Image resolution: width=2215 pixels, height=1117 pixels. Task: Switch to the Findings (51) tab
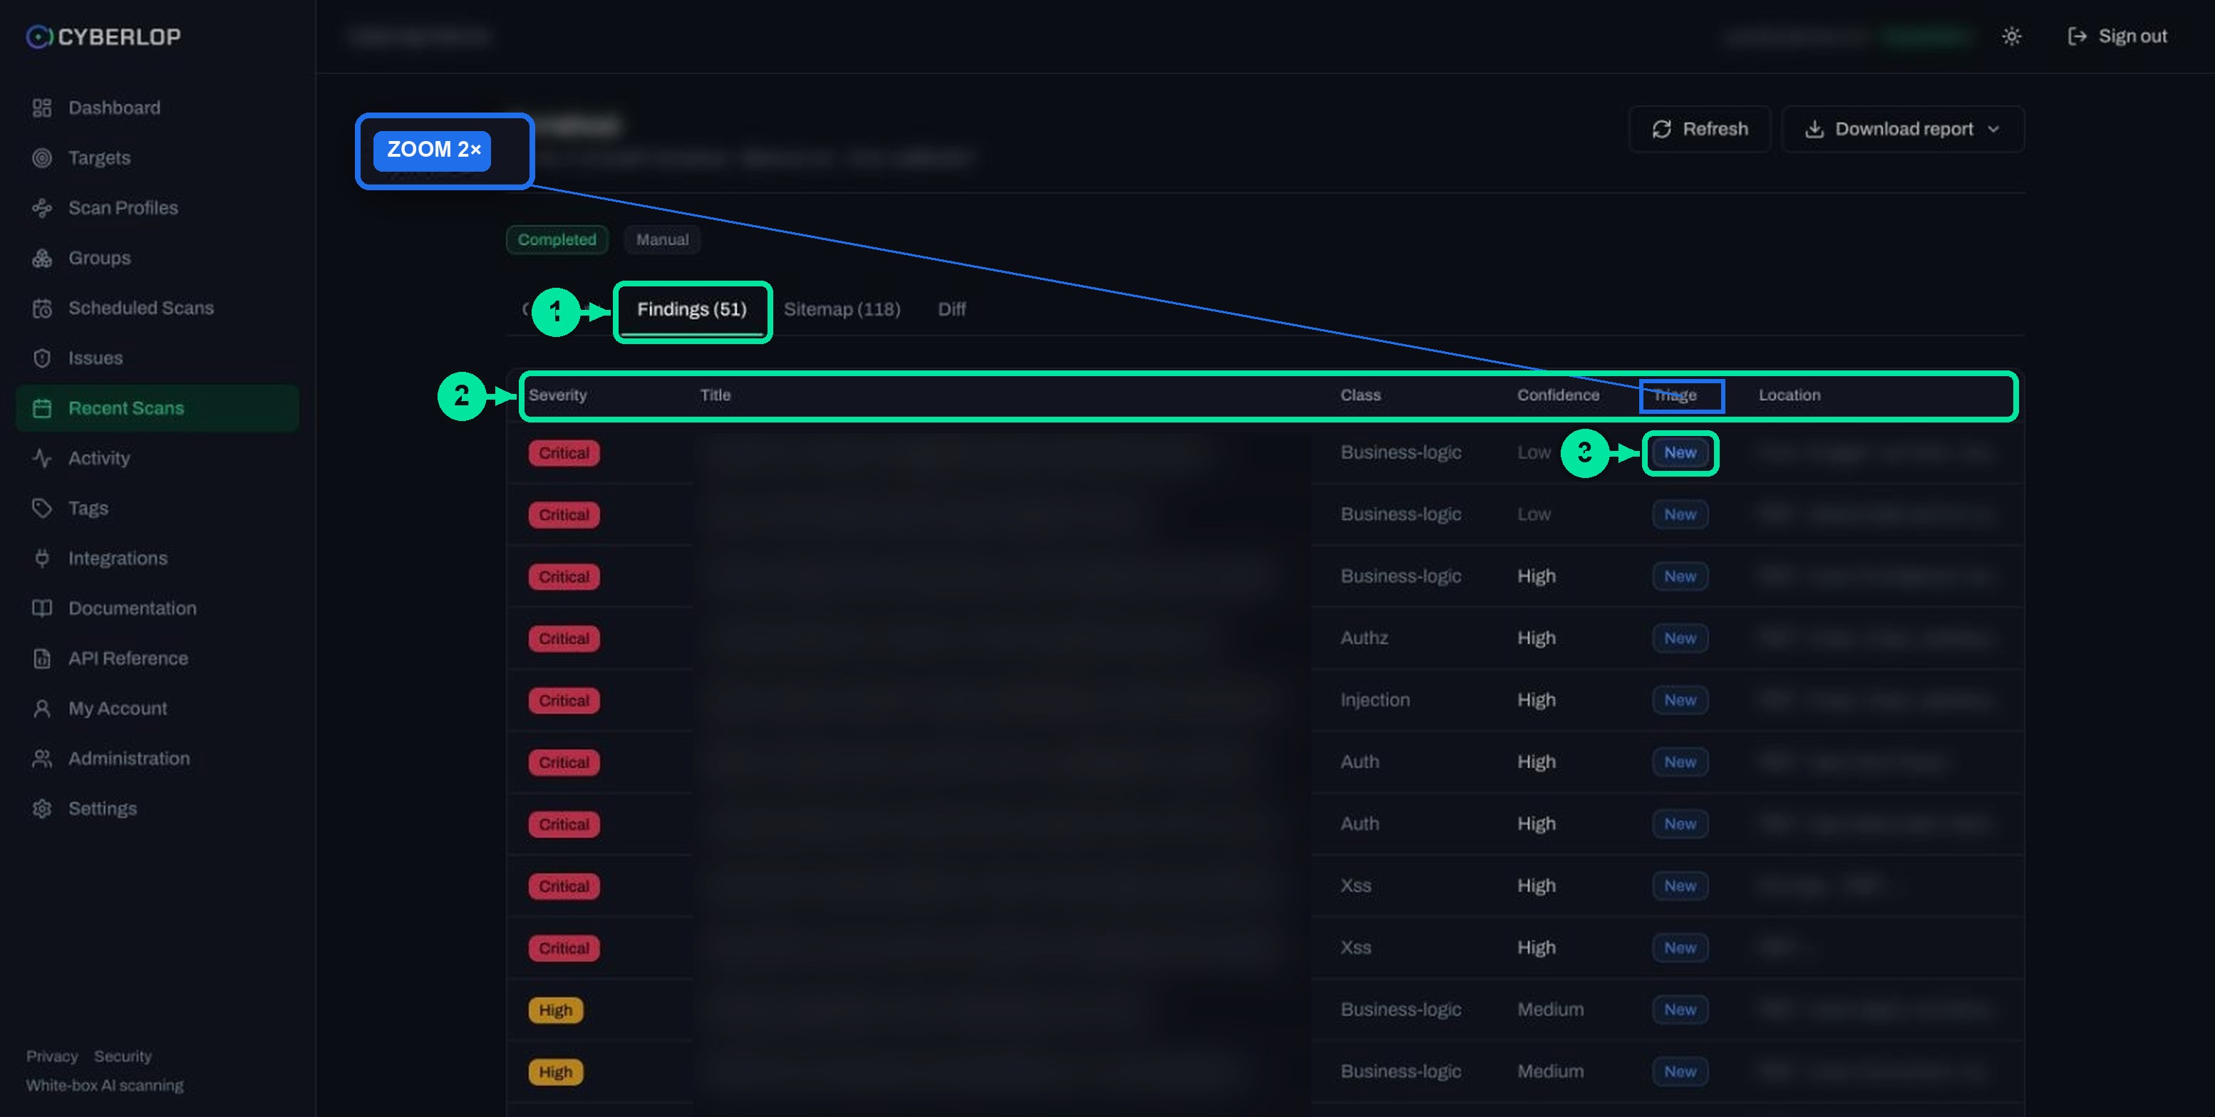691,309
